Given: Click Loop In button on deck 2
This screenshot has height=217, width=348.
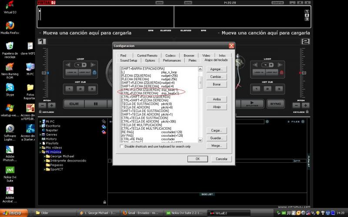Looking at the screenshot, I should click(x=259, y=72).
